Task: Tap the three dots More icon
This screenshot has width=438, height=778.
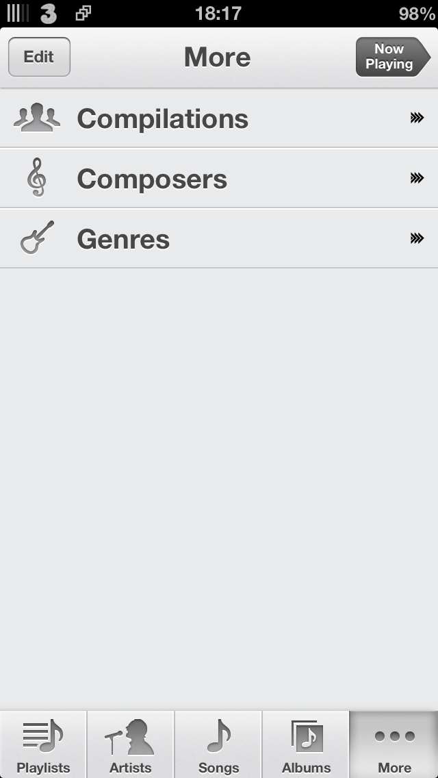Action: click(394, 736)
